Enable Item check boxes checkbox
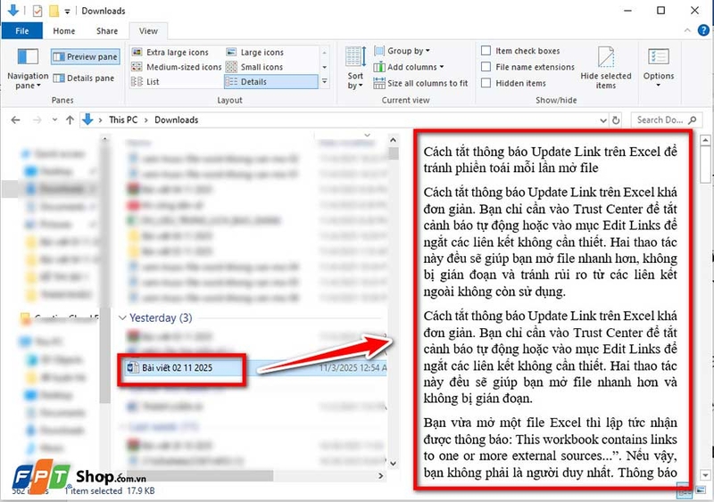 486,51
